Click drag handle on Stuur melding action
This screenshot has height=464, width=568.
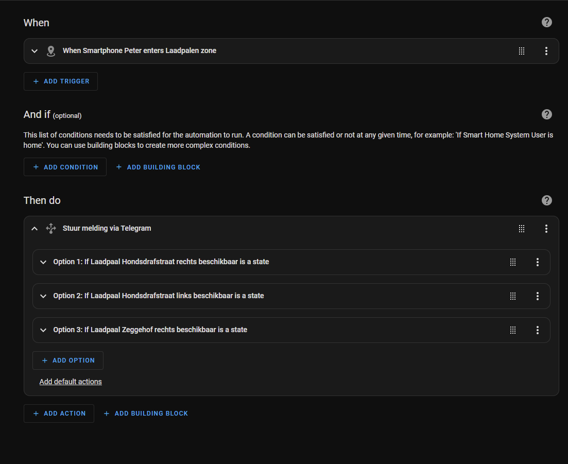[x=522, y=229]
